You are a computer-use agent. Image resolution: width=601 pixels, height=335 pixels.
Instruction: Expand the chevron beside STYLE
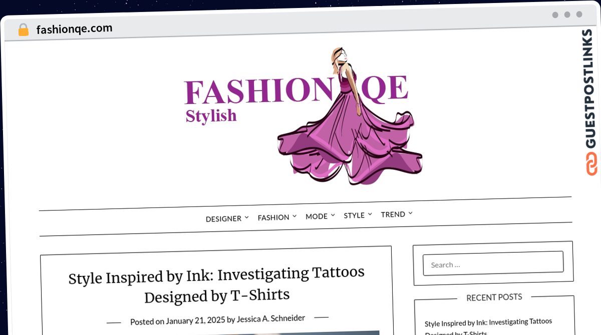click(x=370, y=214)
